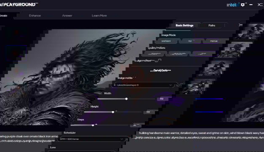Image resolution: width=264 pixels, height=152 pixels.
Task: Open the Paths settings tab
Action: (212, 25)
